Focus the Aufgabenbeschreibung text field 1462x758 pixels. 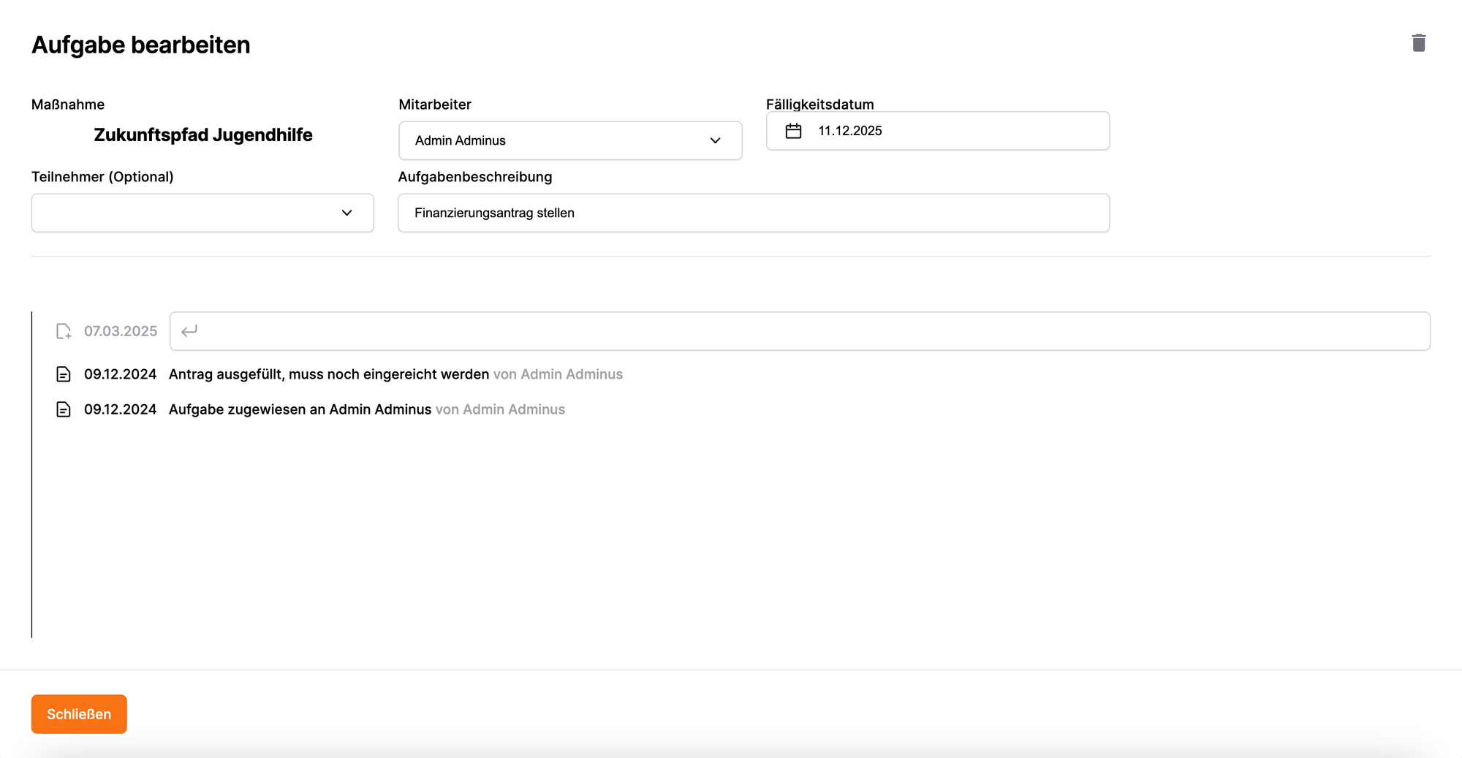click(x=754, y=213)
